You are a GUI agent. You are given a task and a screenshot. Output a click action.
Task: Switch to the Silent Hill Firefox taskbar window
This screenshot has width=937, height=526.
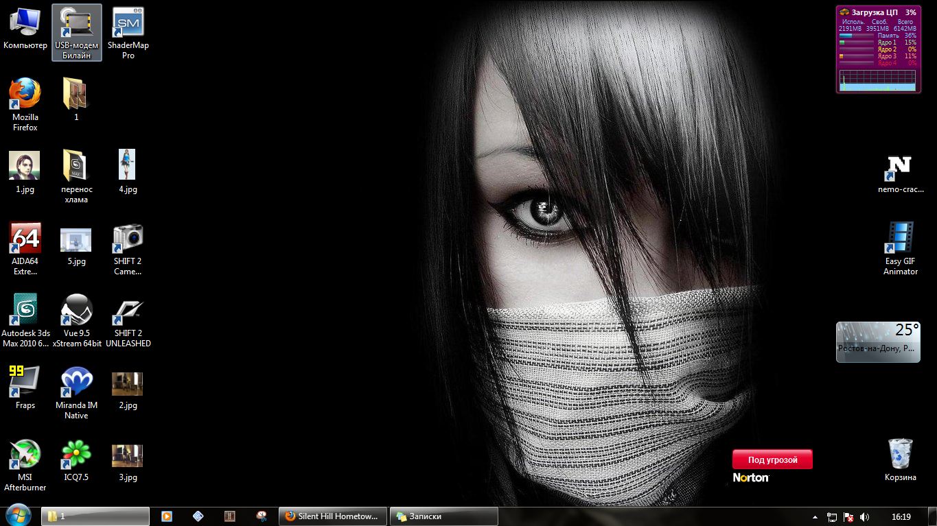click(332, 516)
